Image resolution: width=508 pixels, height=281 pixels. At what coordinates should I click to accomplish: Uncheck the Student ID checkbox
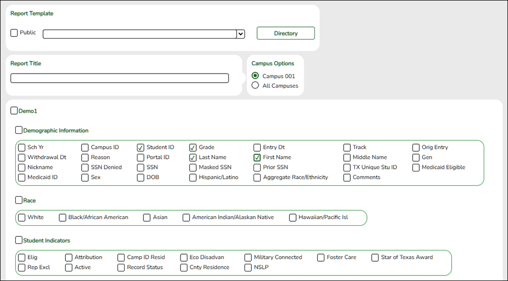coord(140,148)
